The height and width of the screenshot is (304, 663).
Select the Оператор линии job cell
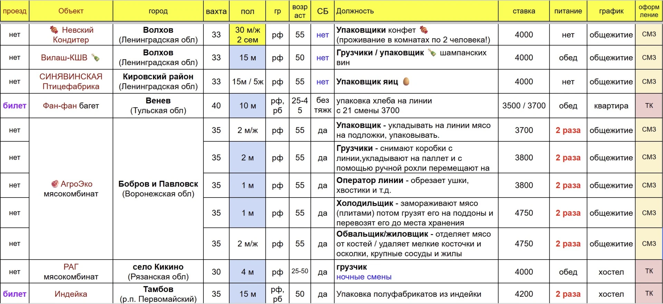click(x=416, y=185)
